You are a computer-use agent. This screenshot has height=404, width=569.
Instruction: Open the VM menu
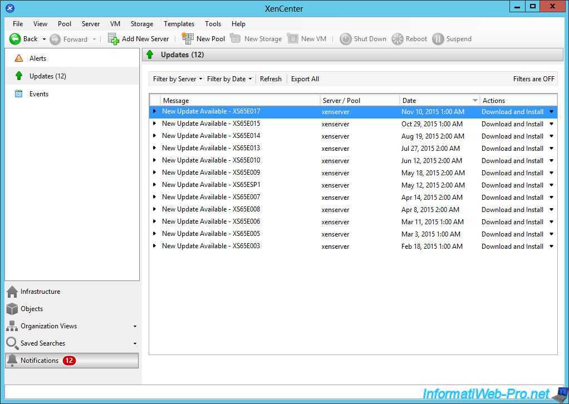click(x=115, y=23)
